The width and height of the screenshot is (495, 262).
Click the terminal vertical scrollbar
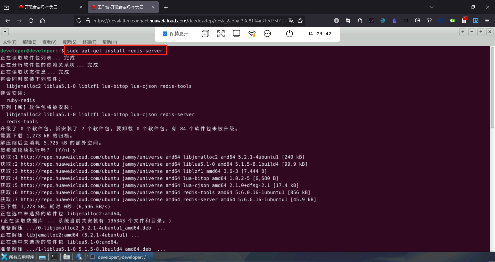pos(492,88)
